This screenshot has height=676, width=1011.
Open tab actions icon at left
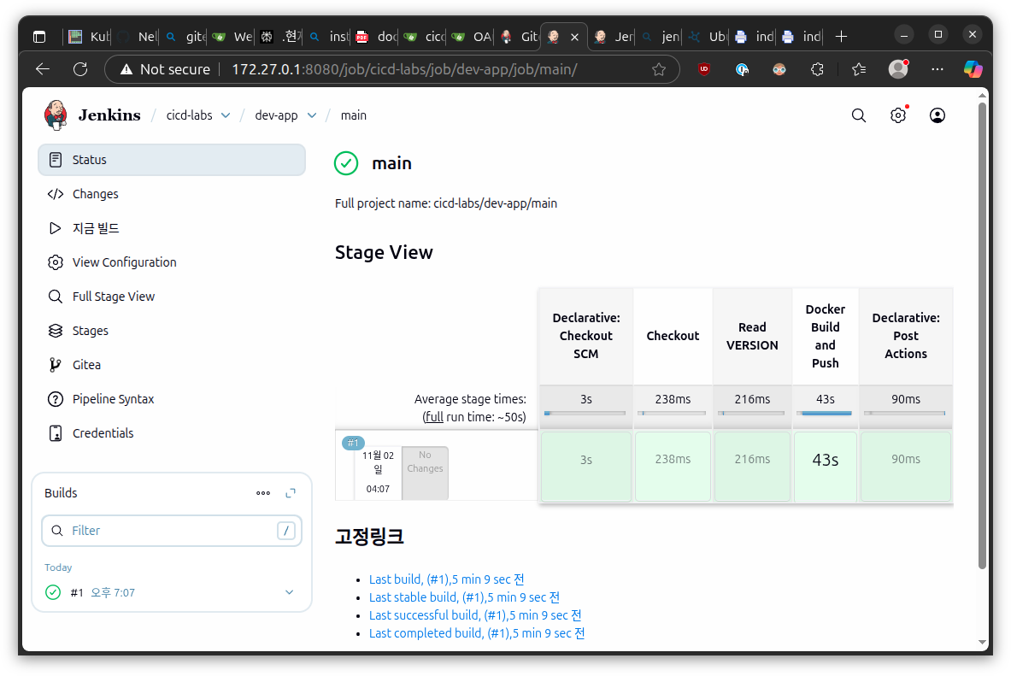coord(39,37)
